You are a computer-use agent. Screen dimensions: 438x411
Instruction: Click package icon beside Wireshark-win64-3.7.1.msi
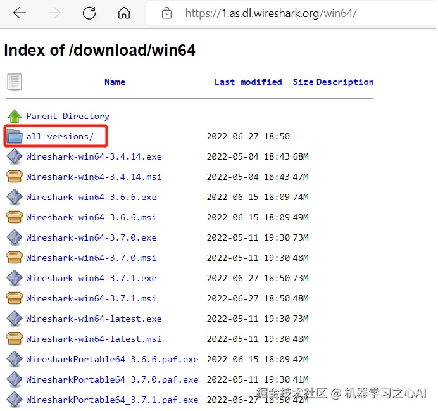pyautogui.click(x=15, y=298)
